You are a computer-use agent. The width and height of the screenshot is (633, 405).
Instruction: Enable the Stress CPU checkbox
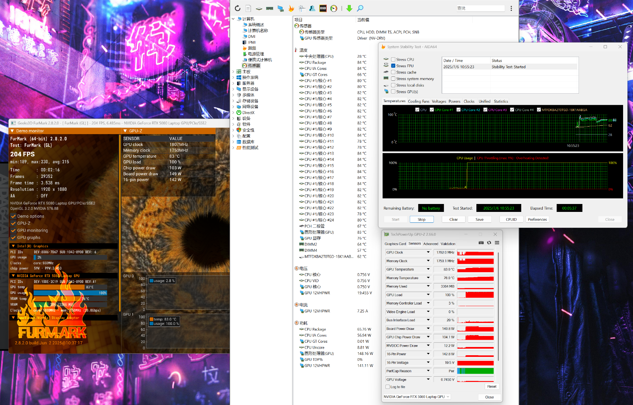tap(393, 60)
